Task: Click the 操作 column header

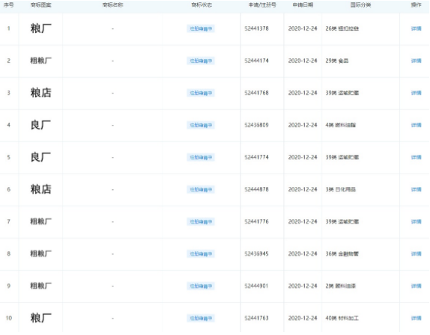Action: click(416, 5)
